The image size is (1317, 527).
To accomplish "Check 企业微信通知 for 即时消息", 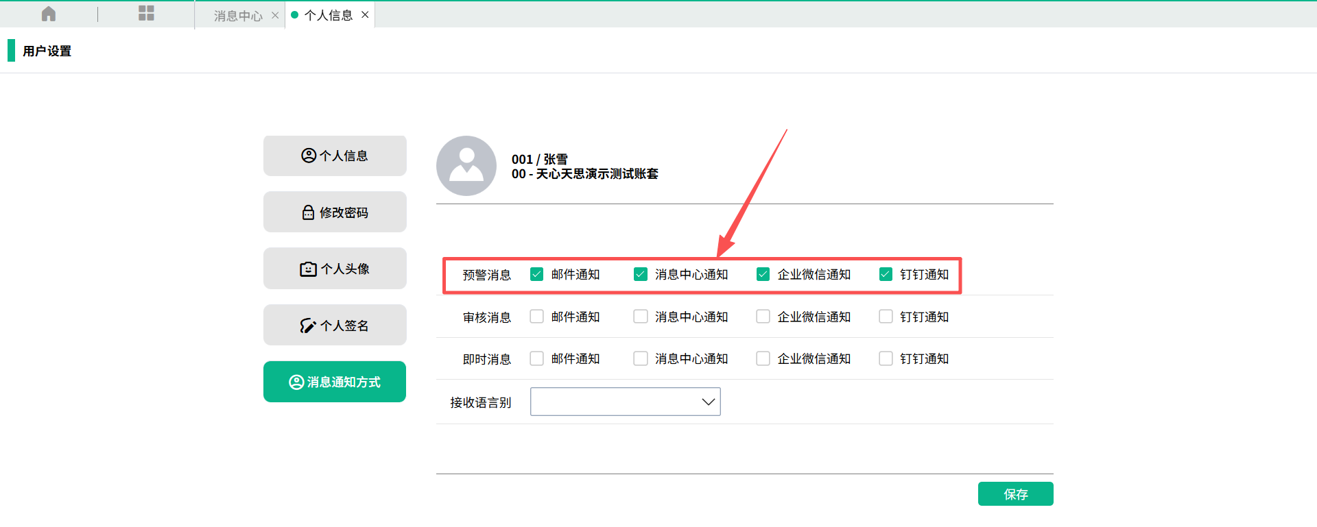I will [763, 358].
